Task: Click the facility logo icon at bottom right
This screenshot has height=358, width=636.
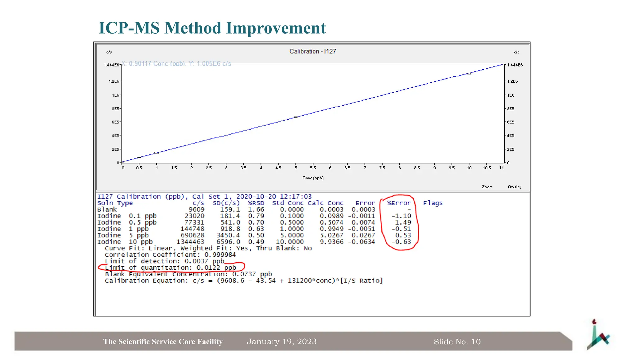Action: [x=598, y=336]
